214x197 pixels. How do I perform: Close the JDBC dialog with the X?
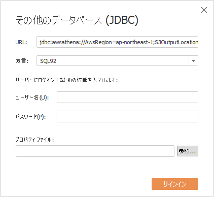coord(204,10)
